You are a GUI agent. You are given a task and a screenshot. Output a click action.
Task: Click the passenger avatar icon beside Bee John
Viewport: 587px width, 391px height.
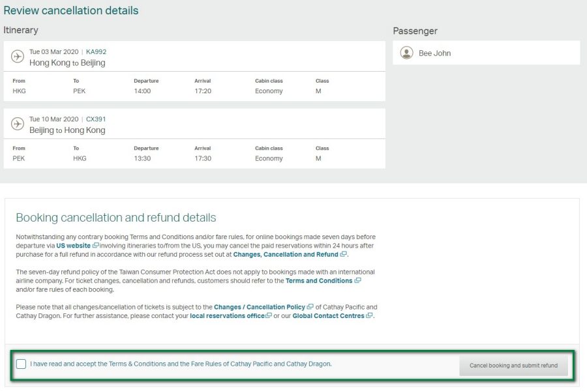coord(406,53)
